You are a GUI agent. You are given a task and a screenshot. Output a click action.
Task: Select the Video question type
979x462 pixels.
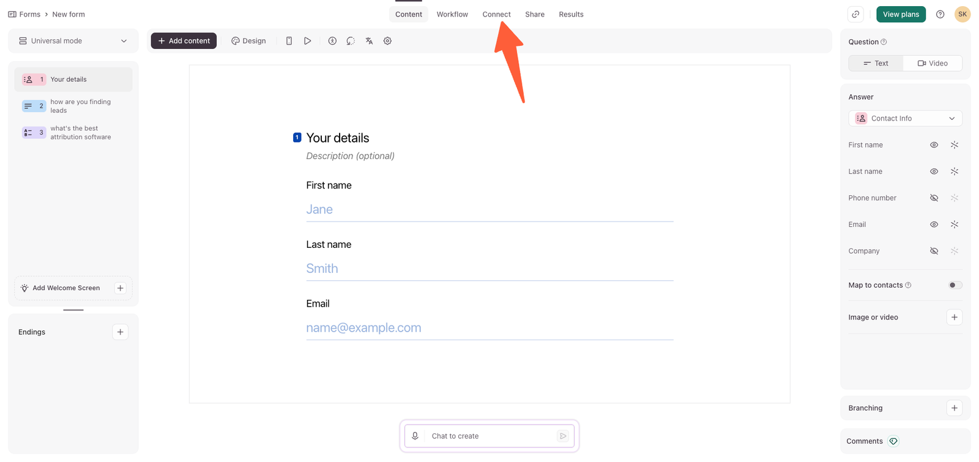pos(932,63)
